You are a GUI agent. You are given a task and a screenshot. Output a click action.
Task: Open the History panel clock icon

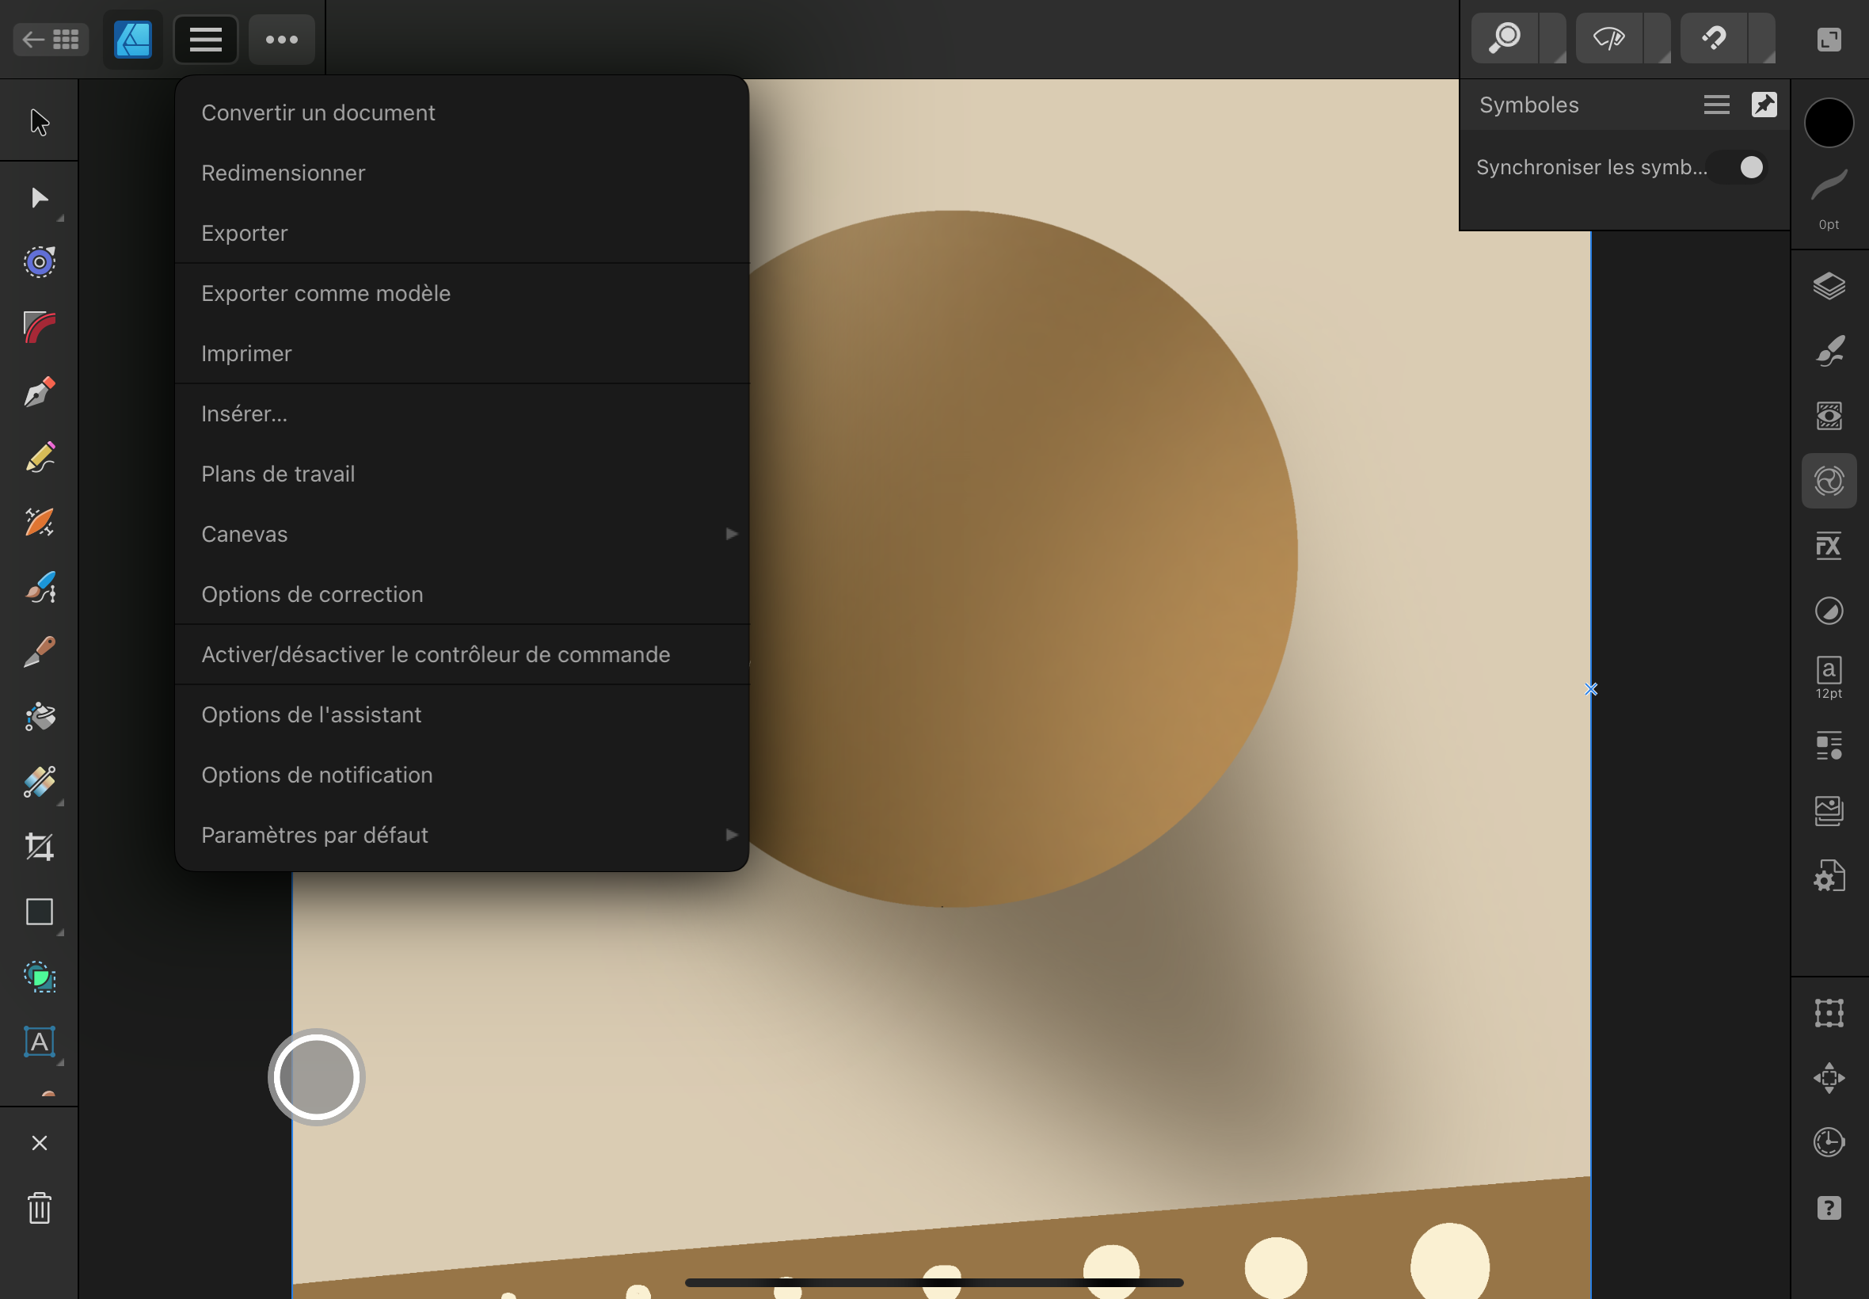pyautogui.click(x=1828, y=1141)
